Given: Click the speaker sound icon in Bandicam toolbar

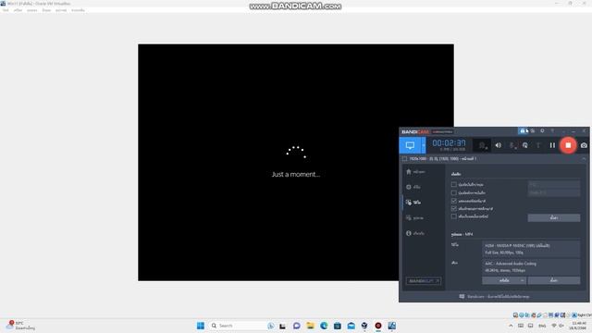Looking at the screenshot, I should point(499,145).
